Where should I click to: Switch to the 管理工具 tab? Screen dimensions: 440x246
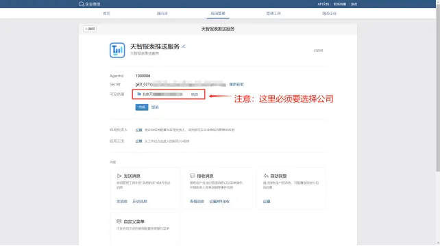(273, 14)
